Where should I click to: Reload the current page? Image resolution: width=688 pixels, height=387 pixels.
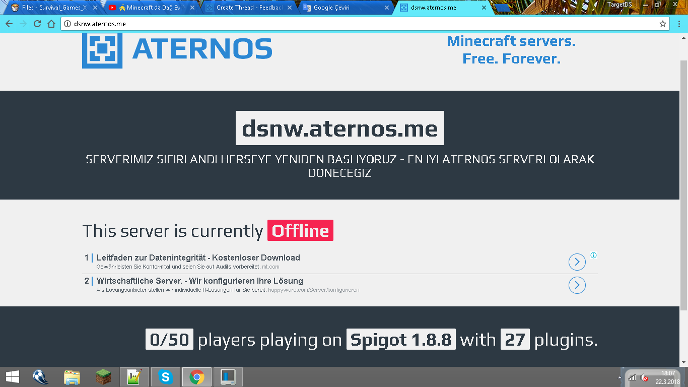point(37,24)
